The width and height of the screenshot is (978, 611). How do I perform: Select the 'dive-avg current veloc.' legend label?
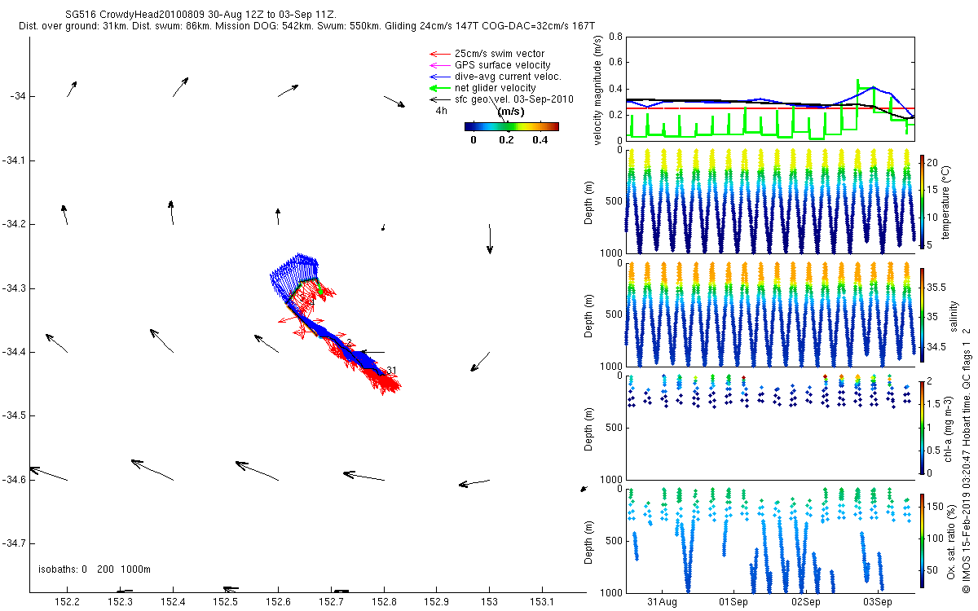[x=508, y=77]
